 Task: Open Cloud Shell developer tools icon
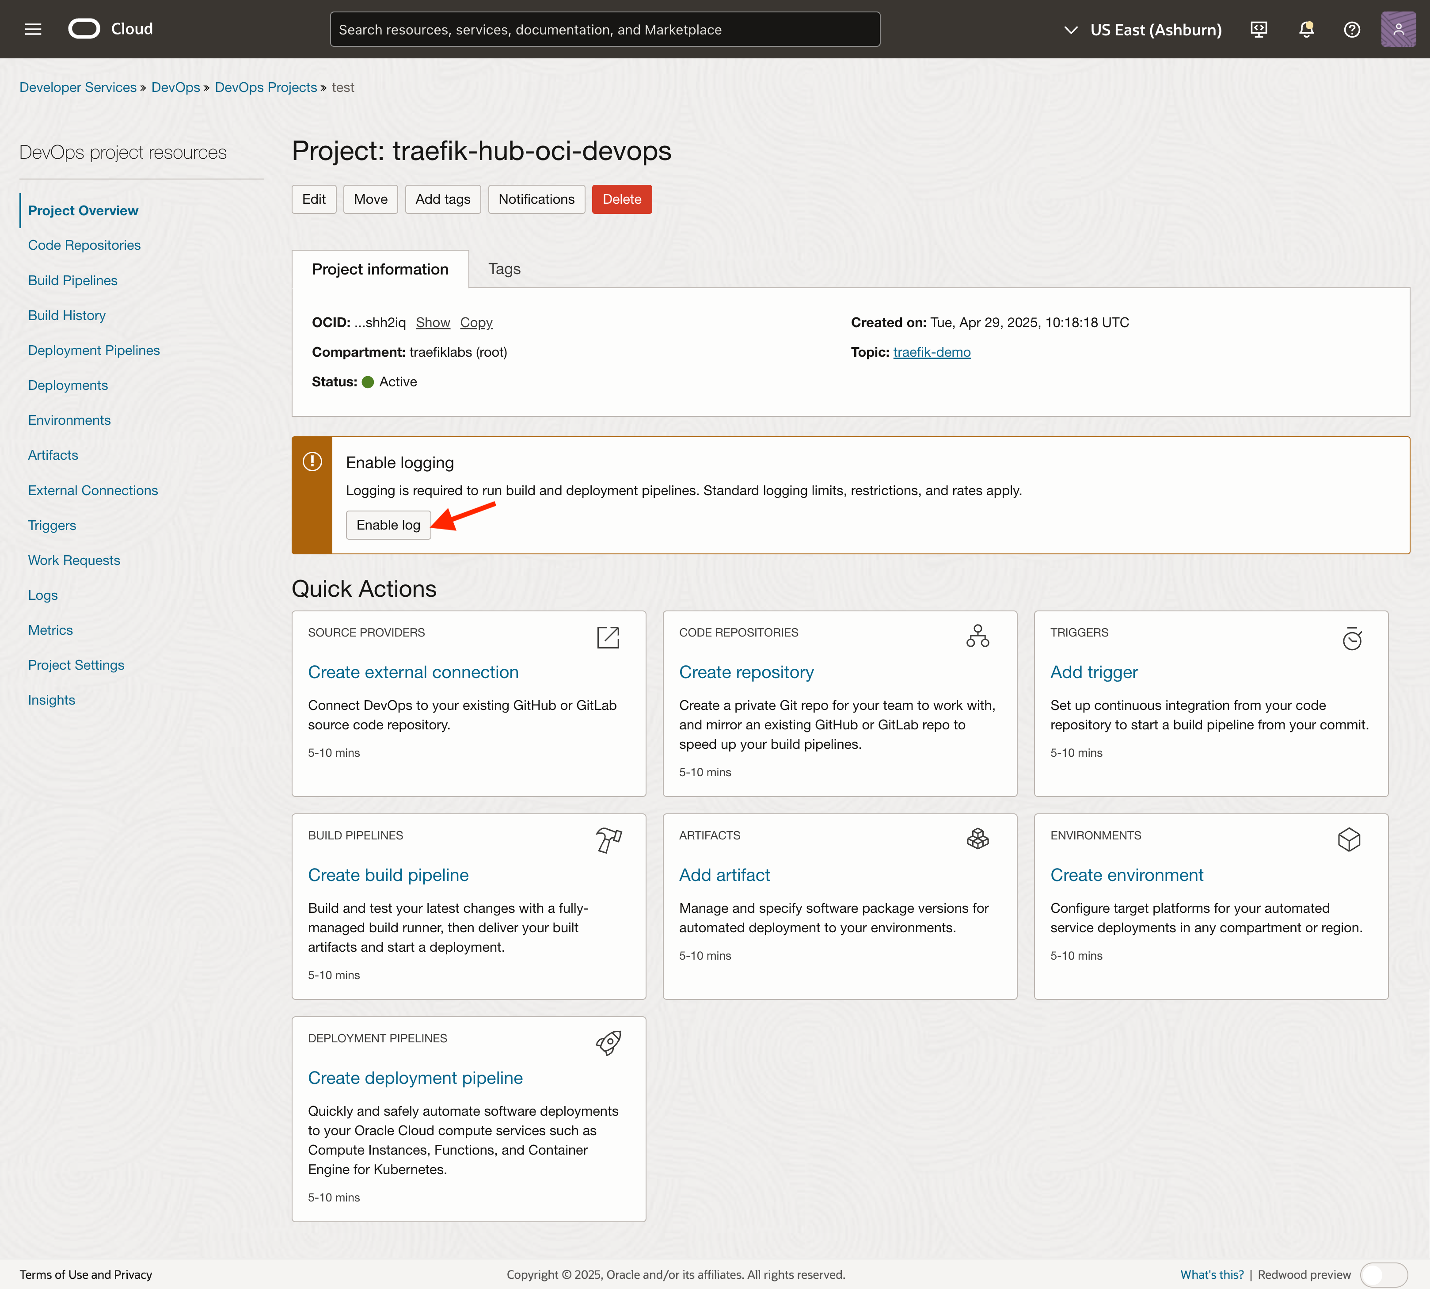pos(1259,29)
